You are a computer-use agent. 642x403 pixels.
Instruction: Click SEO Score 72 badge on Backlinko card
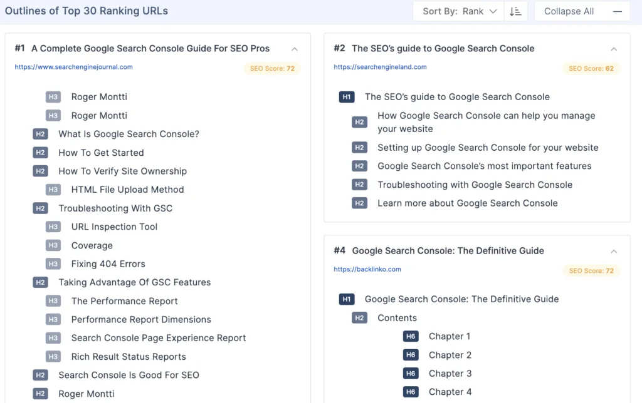[591, 270]
